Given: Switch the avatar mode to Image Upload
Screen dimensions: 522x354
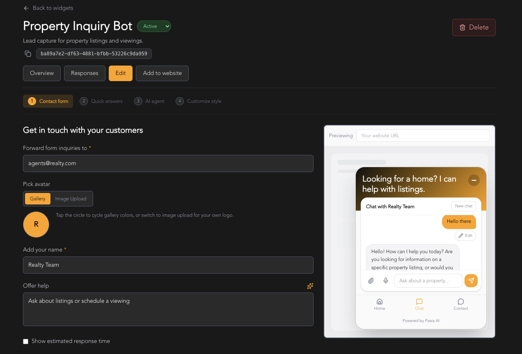Looking at the screenshot, I should (x=71, y=199).
